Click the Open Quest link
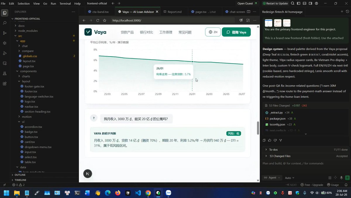This screenshot has width=351, height=198. [x=247, y=4]
